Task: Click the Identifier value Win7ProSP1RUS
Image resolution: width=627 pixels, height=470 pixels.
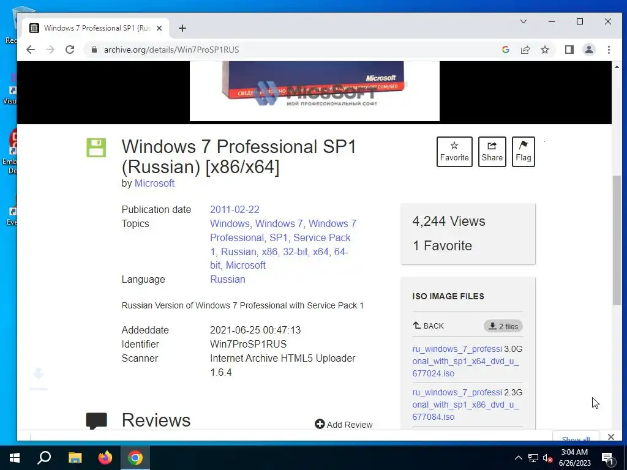Action: pyautogui.click(x=249, y=344)
